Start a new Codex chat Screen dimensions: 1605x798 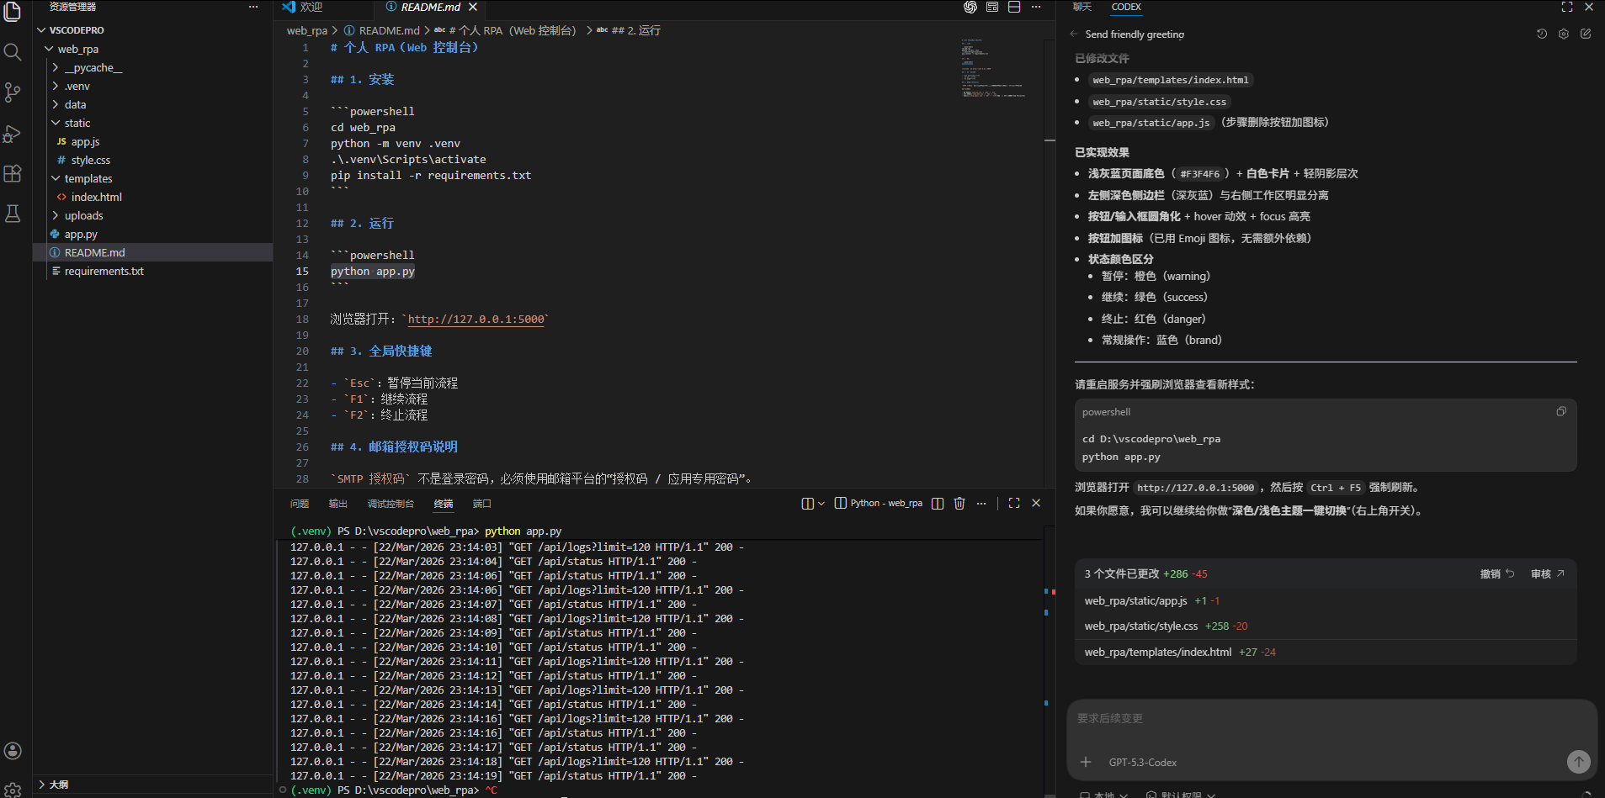coord(1586,34)
